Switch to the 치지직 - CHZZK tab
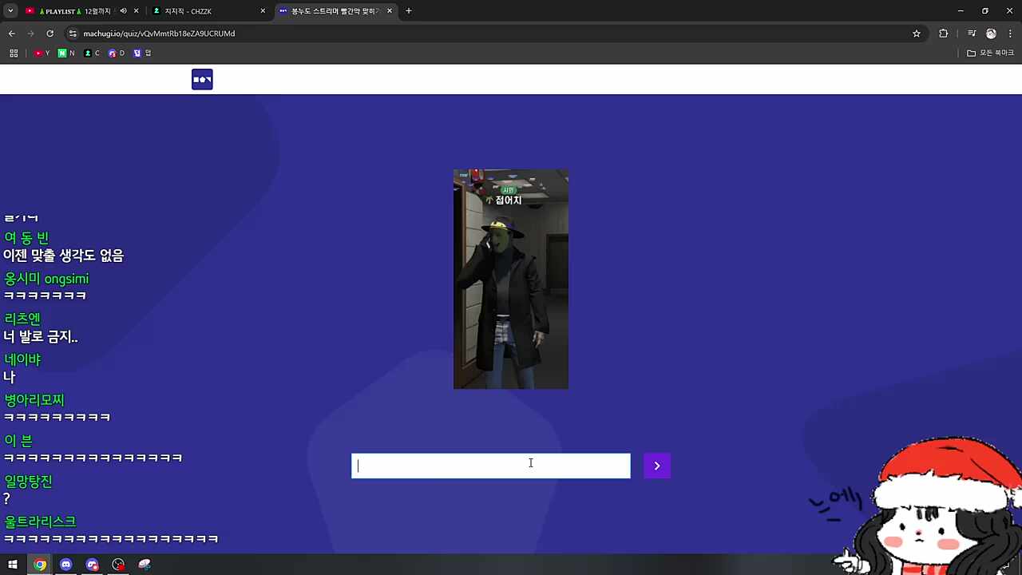This screenshot has height=575, width=1022. tap(209, 11)
